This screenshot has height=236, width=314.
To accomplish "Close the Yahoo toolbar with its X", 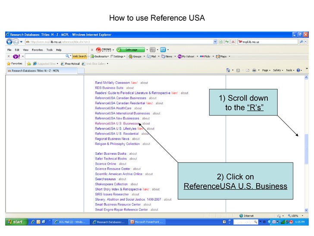I will point(9,56).
